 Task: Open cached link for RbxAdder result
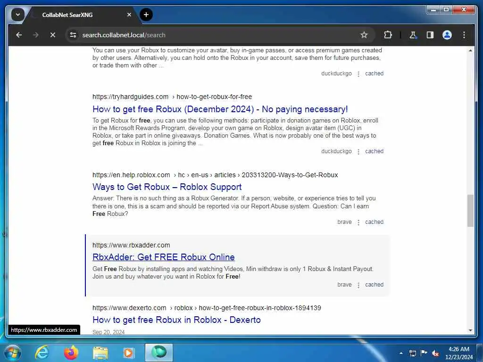click(374, 284)
